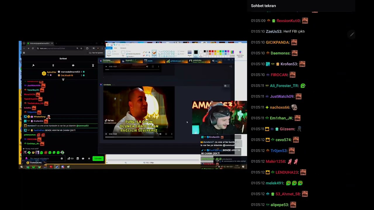374x210 pixels.
Task: Mute the TikTok video playing in Steam chat
Action: [160, 134]
